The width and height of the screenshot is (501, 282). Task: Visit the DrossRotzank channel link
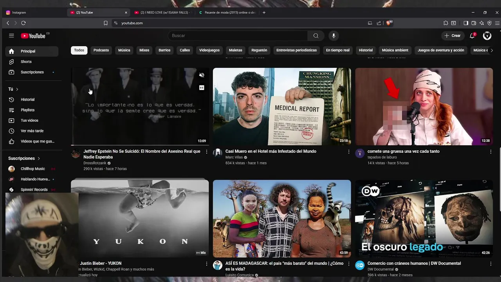[x=95, y=163]
